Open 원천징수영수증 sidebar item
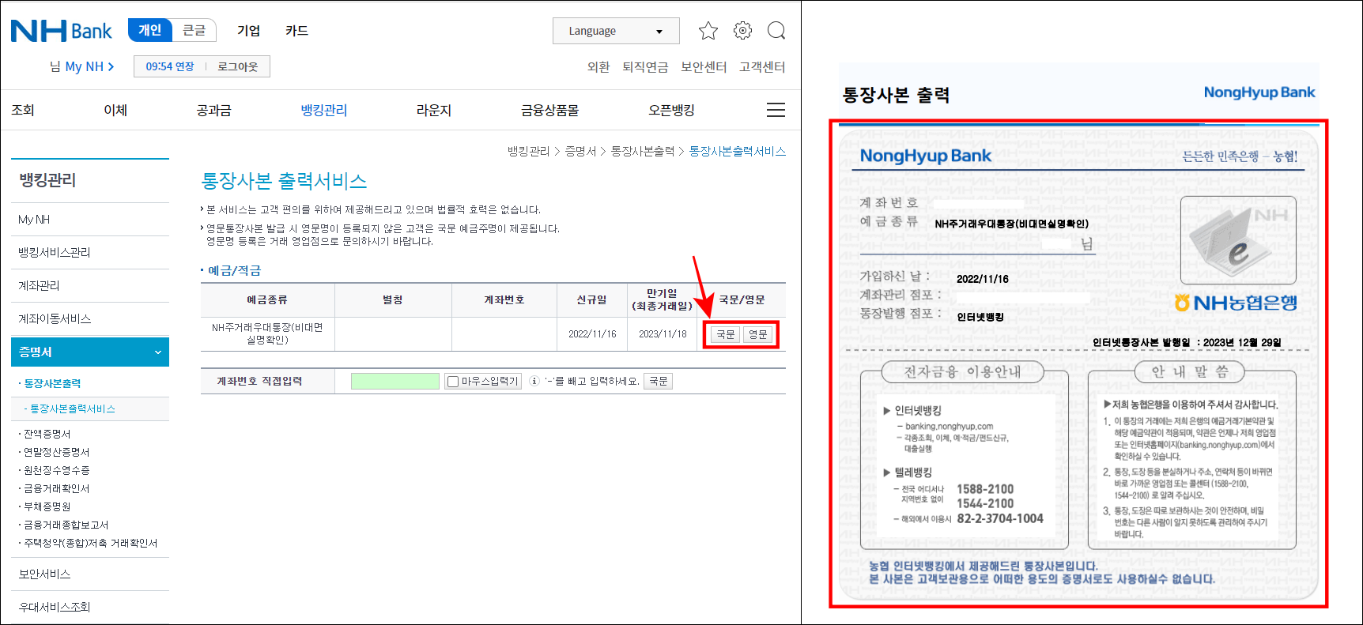This screenshot has width=1363, height=625. [56, 470]
